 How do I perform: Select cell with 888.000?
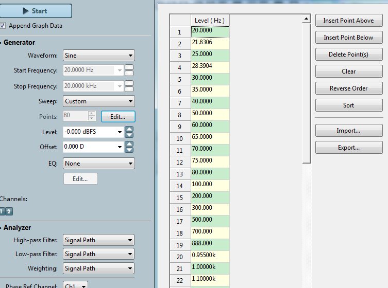tap(210, 245)
